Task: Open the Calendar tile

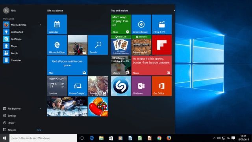Action: [57, 24]
